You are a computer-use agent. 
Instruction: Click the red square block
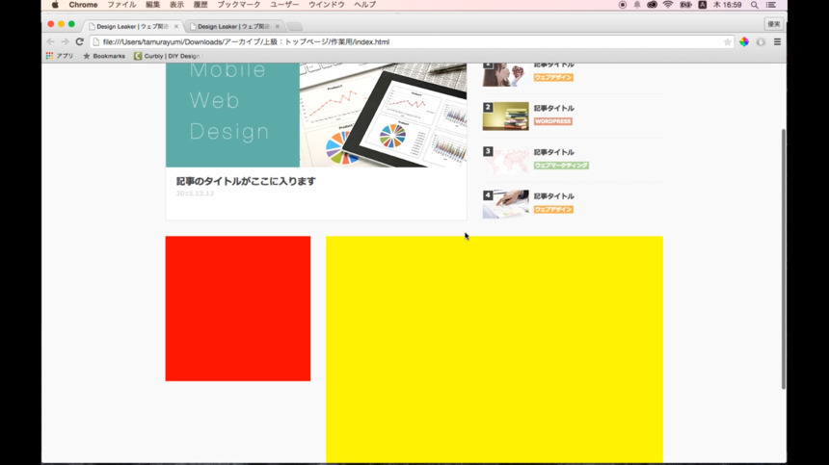pos(238,308)
